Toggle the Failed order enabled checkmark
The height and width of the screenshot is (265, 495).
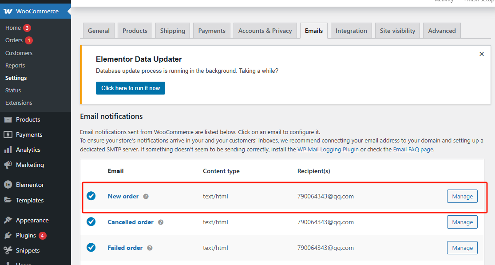tap(91, 247)
